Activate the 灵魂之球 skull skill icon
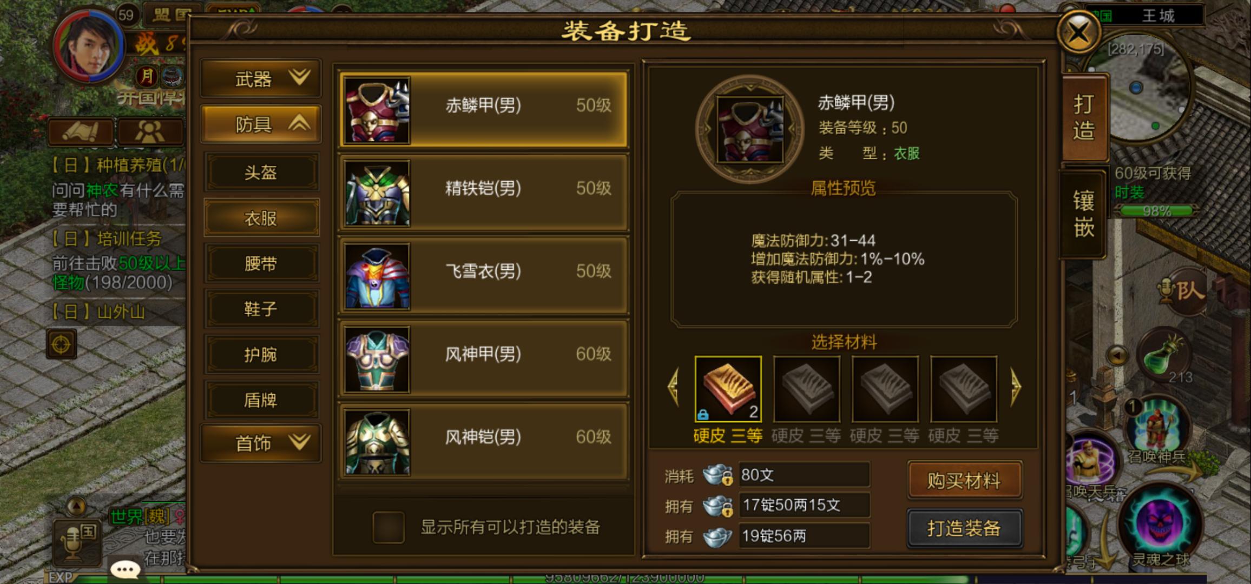Image resolution: width=1251 pixels, height=584 pixels. click(x=1162, y=522)
